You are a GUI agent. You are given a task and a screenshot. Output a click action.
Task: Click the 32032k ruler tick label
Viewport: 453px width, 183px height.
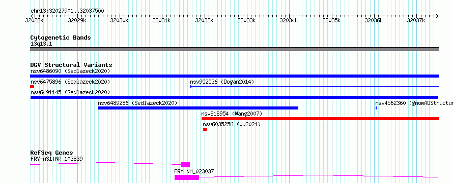click(205, 20)
